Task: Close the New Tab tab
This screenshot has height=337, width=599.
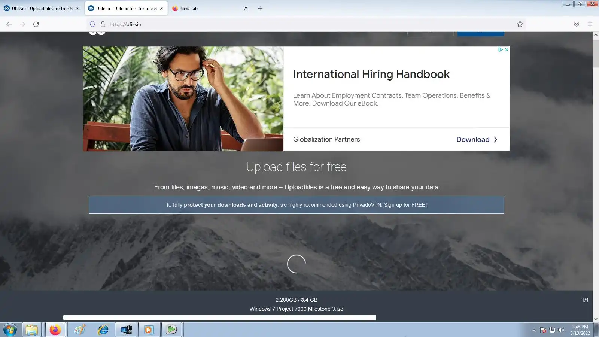Action: click(x=246, y=8)
